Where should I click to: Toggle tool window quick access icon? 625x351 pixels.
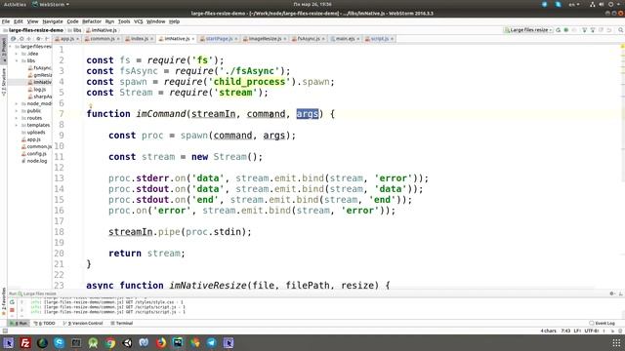pos(5,331)
